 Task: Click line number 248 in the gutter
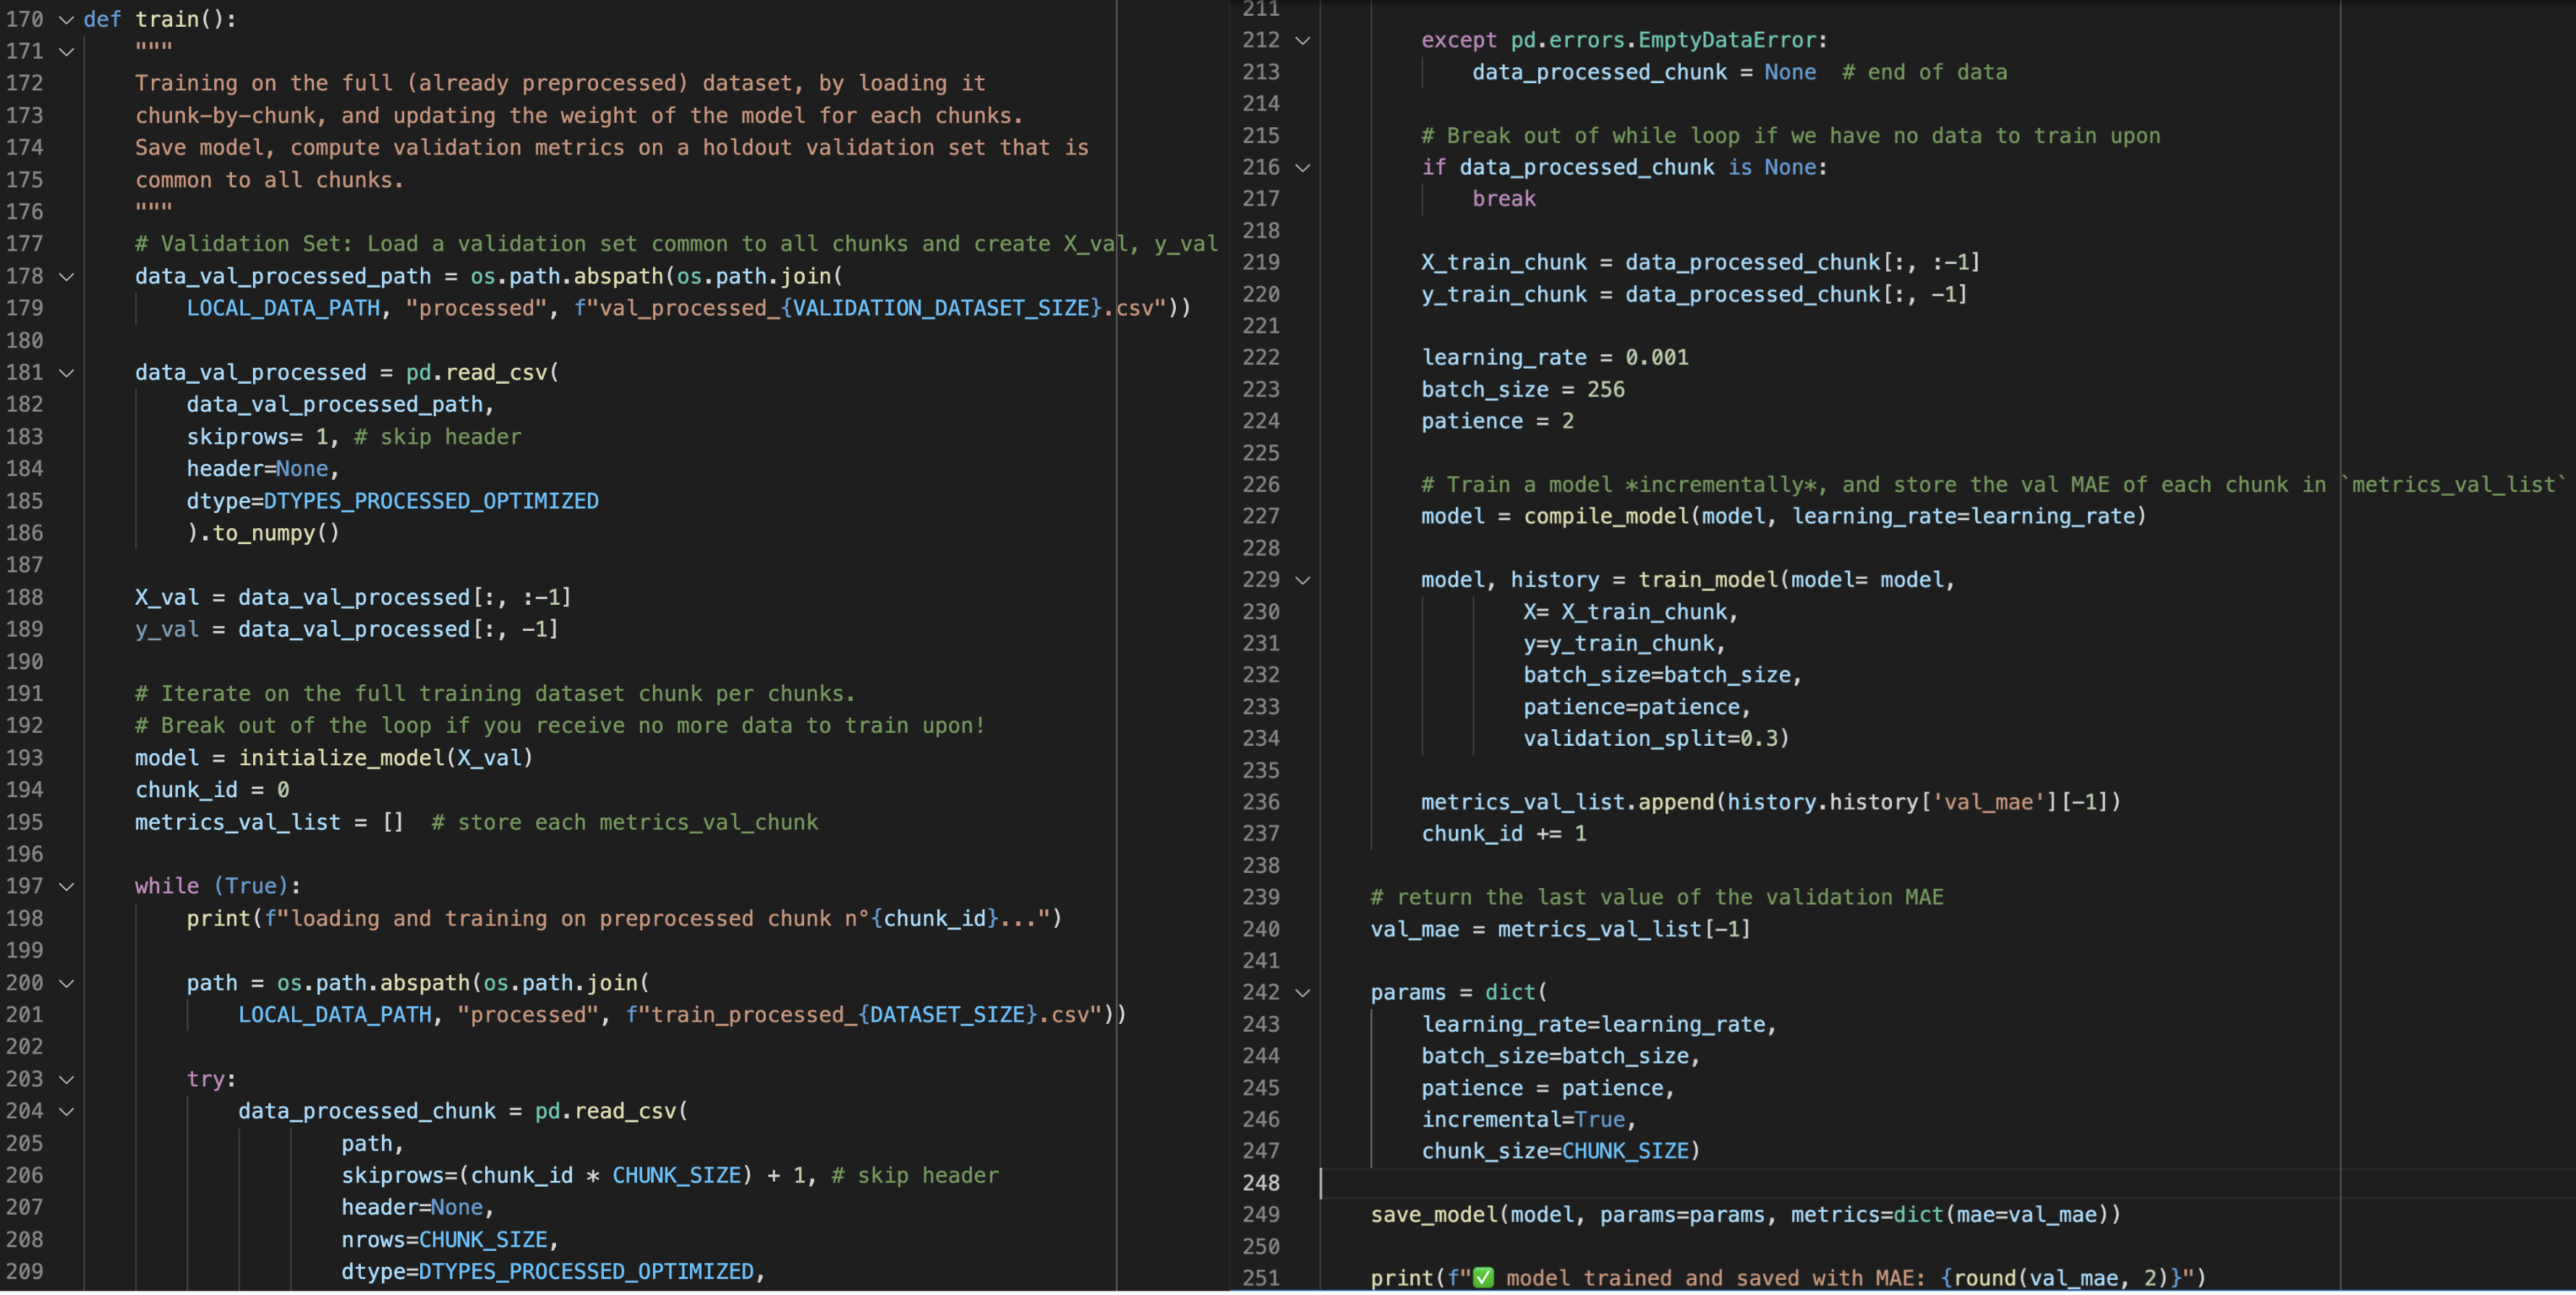coord(1260,1183)
